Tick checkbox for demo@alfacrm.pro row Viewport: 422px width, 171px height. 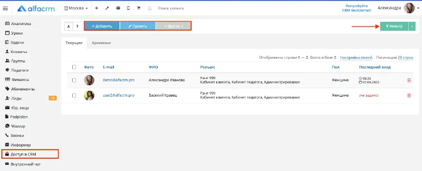point(74,80)
